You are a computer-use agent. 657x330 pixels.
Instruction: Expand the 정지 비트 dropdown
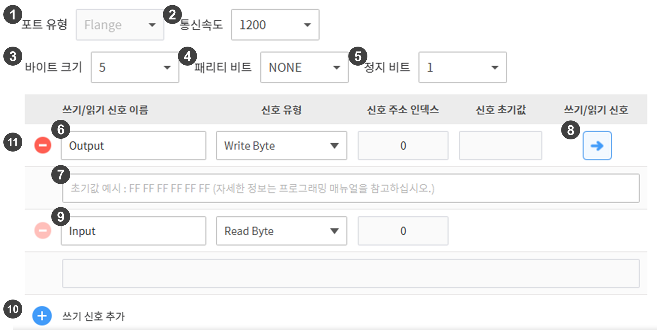point(462,68)
